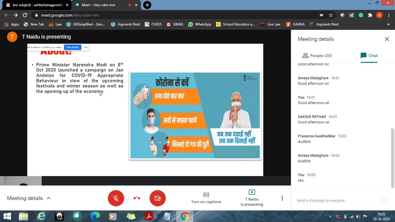
Task: Open the three-dot more options menu
Action: [x=282, y=198]
